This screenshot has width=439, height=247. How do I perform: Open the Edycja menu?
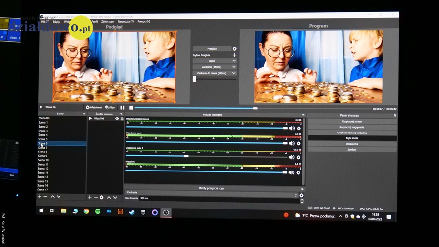(56, 22)
